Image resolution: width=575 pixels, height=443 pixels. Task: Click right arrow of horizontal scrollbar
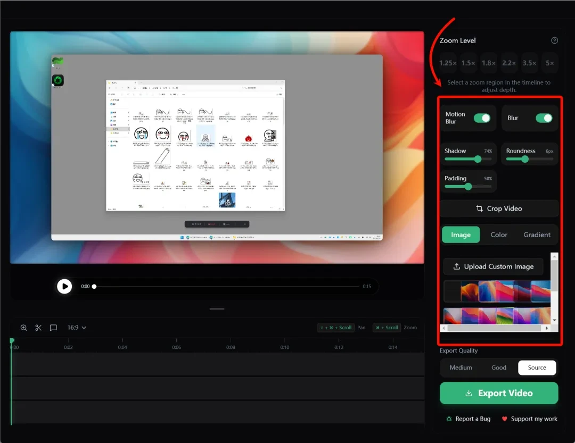(547, 328)
